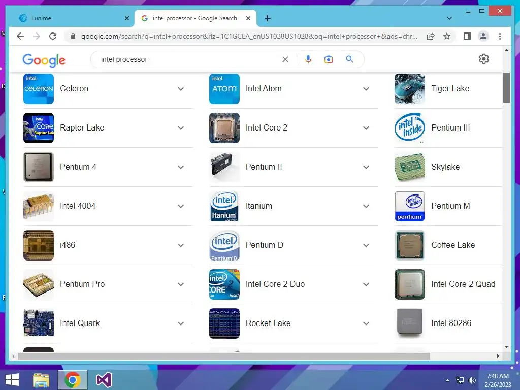
Task: Show hidden system tray icons
Action: [x=448, y=380]
